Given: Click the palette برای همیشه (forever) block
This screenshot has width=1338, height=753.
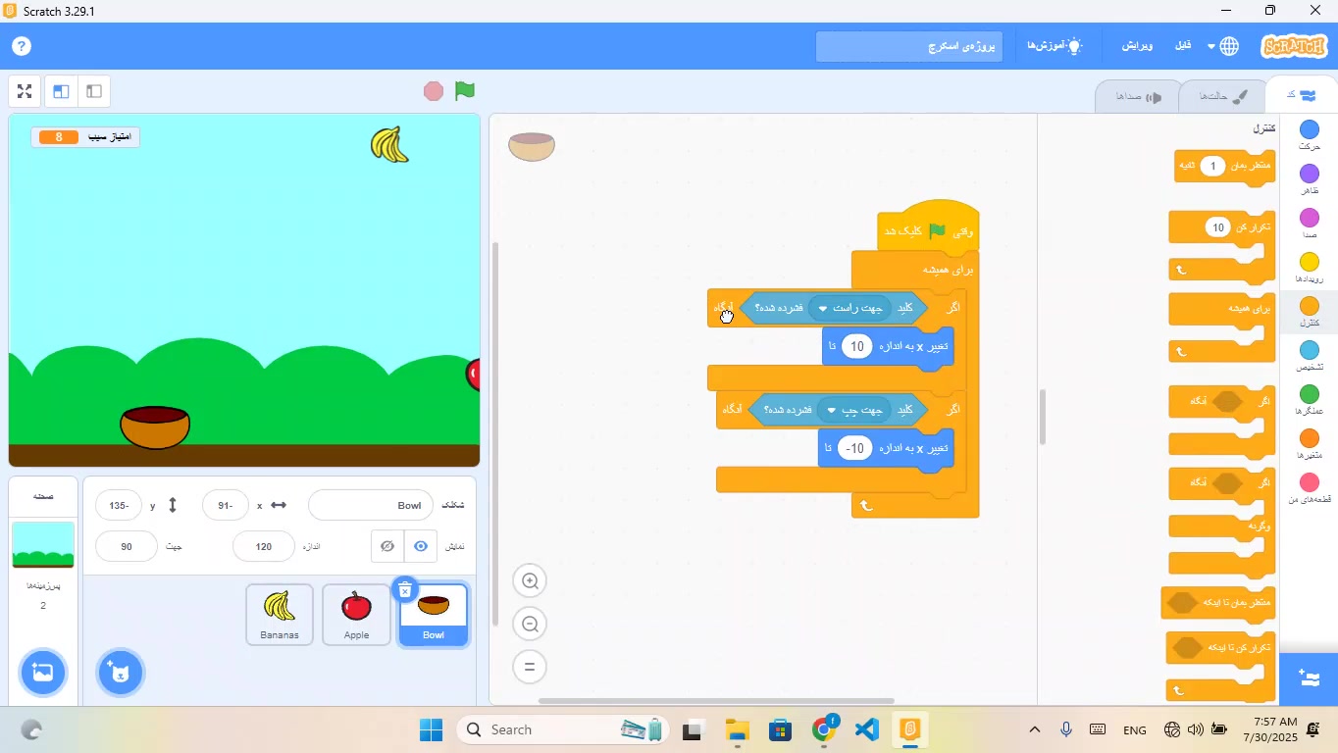Looking at the screenshot, I should pos(1222,327).
